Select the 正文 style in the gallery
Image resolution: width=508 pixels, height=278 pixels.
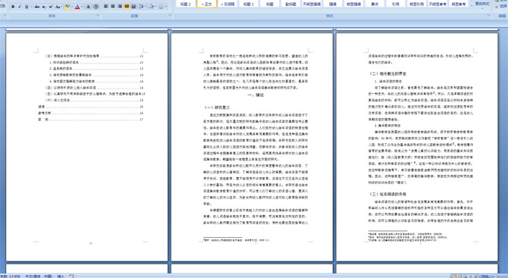206,4
